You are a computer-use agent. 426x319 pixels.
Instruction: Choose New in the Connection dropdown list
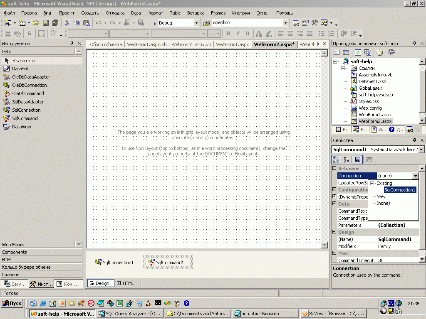381,196
